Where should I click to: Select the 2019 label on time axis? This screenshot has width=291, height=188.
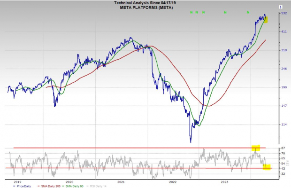click(x=17, y=180)
